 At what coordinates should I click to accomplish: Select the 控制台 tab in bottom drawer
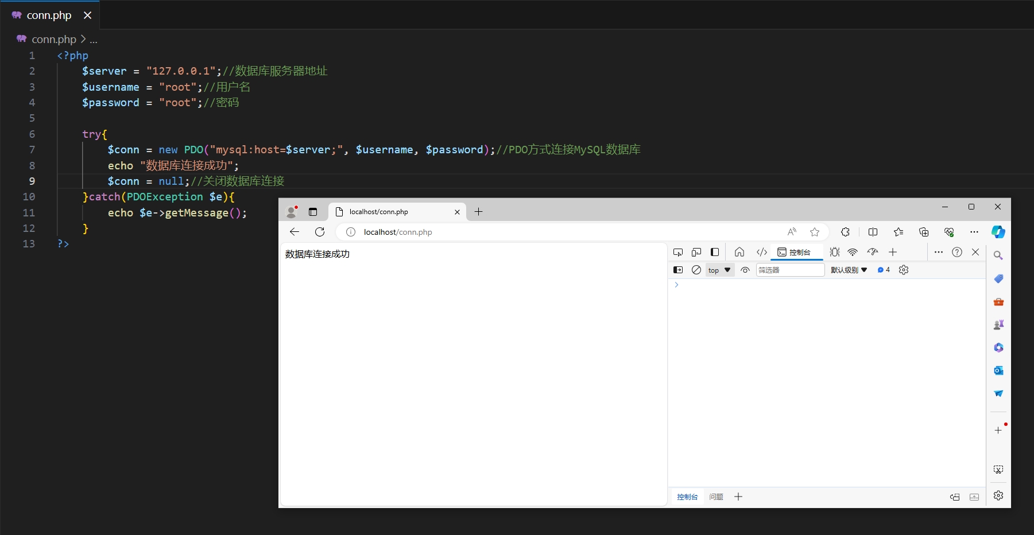(x=687, y=497)
